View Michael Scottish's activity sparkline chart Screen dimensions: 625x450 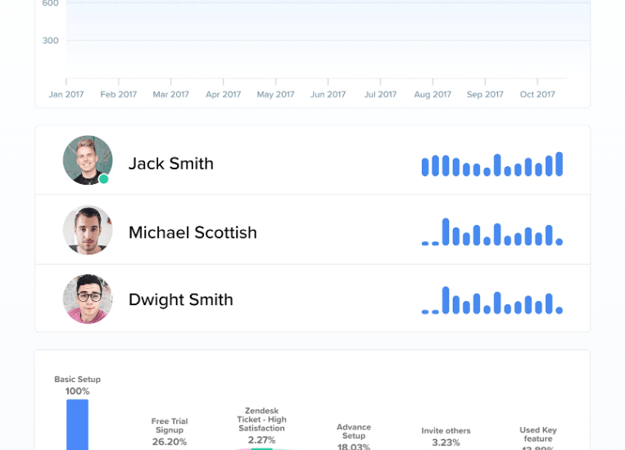(491, 232)
